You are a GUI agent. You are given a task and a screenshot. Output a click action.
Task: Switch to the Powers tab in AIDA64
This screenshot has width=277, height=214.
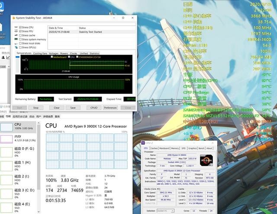point(64,53)
